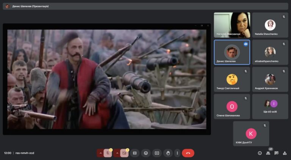Click the КІФК ДонНТУ letter K avatar
Screen dimensions: 291x160
(x=251, y=133)
